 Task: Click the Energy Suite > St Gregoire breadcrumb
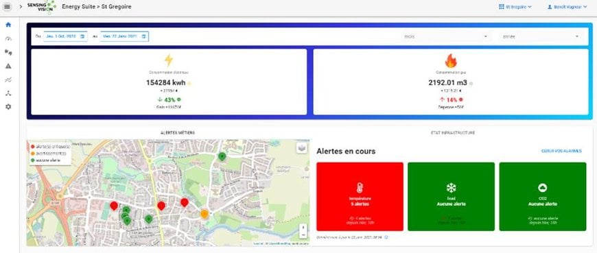tap(97, 6)
